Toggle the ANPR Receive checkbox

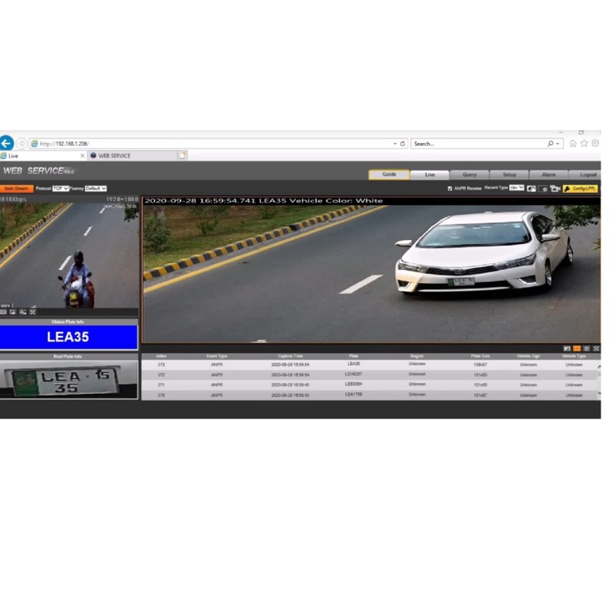[450, 188]
